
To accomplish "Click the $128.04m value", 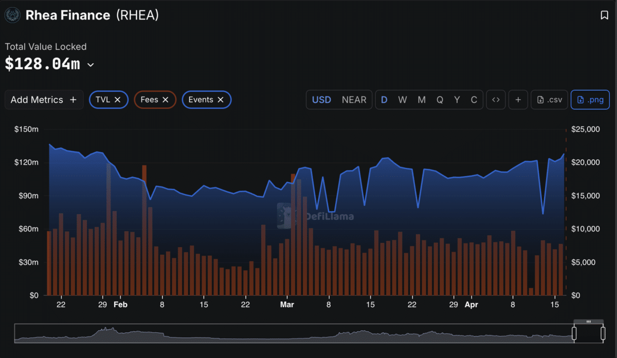I will point(42,64).
